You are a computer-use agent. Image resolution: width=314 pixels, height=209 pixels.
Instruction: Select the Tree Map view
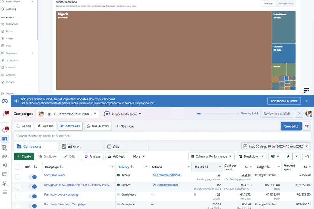[x=268, y=4]
